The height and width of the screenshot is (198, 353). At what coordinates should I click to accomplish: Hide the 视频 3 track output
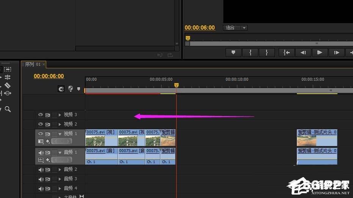pyautogui.click(x=41, y=115)
